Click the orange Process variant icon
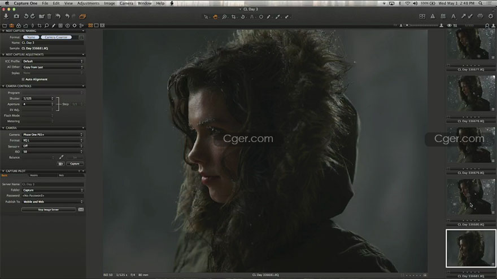Image resolution: width=497 pixels, height=279 pixels. point(82,16)
